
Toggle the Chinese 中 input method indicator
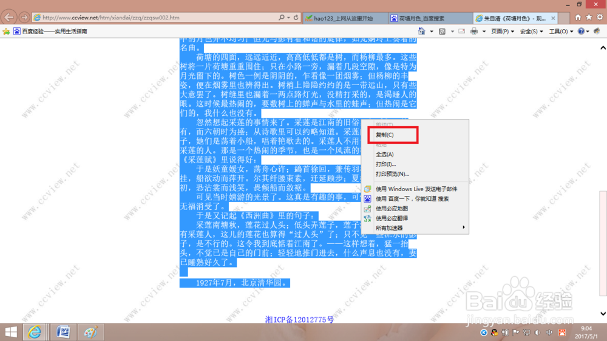coord(549,333)
